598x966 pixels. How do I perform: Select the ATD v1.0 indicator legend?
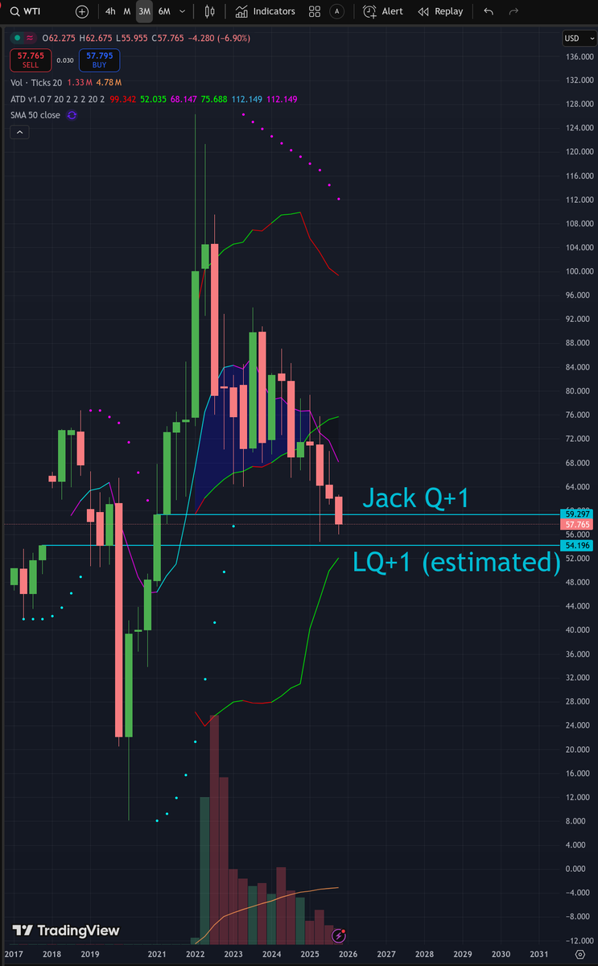(x=57, y=99)
